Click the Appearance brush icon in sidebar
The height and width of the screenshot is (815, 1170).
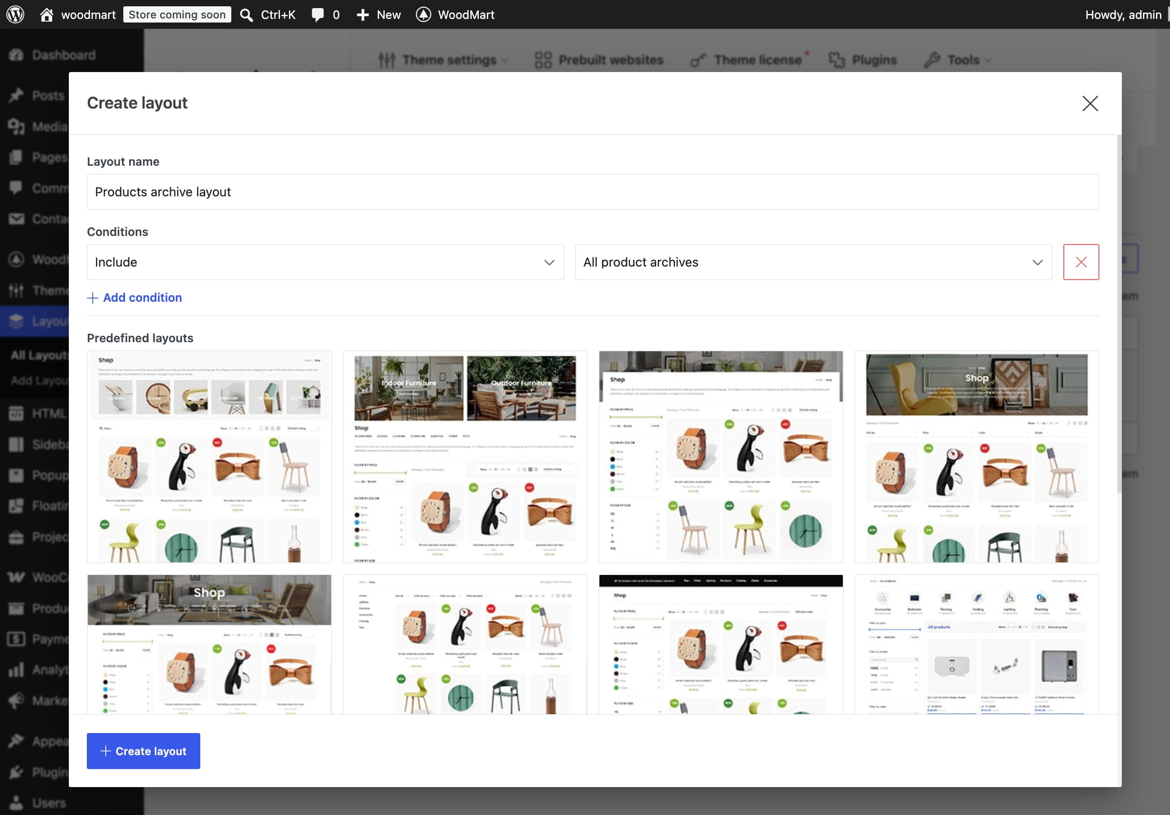point(16,741)
